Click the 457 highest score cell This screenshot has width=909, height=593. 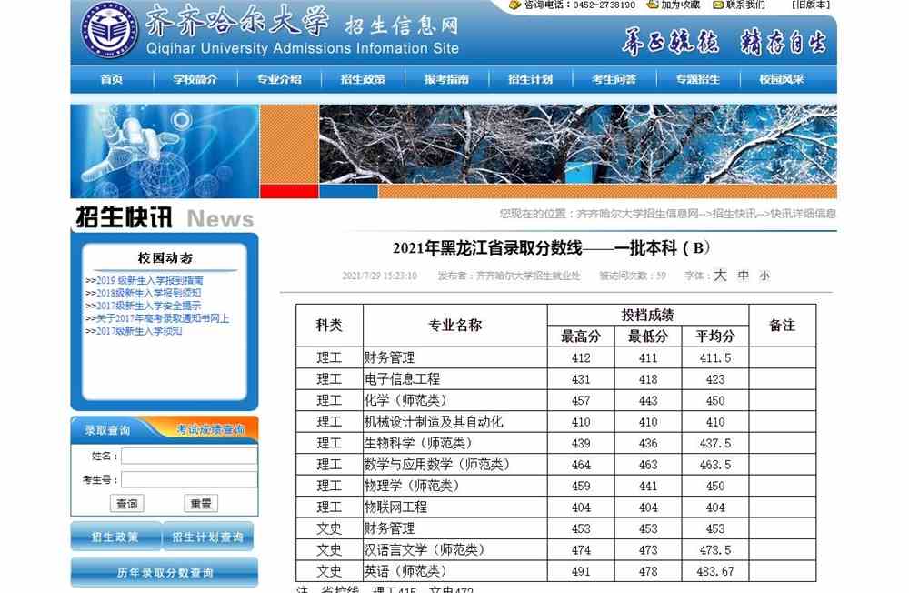[581, 401]
